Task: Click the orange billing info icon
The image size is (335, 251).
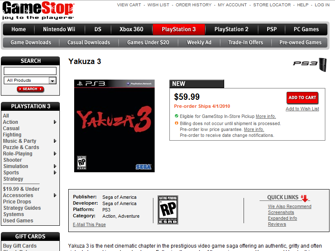Action: [x=177, y=123]
